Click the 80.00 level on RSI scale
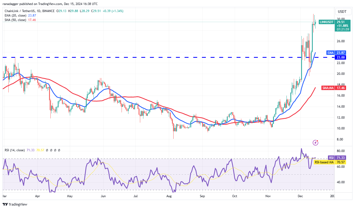 pos(341,151)
